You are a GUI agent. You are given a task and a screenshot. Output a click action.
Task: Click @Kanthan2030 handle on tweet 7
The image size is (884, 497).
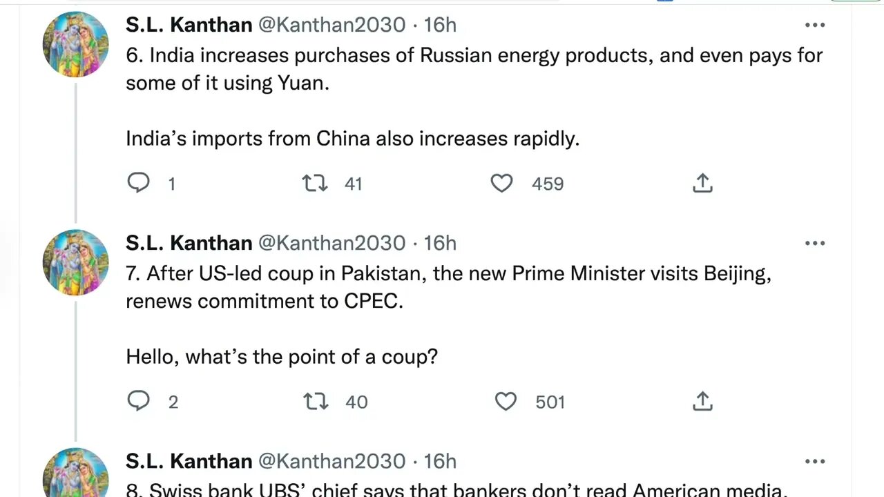click(331, 244)
